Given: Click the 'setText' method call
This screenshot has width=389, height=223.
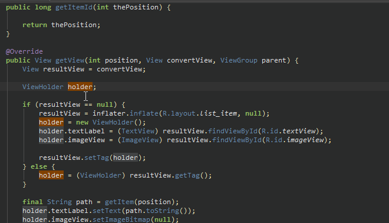Looking at the screenshot, I should [107, 211].
